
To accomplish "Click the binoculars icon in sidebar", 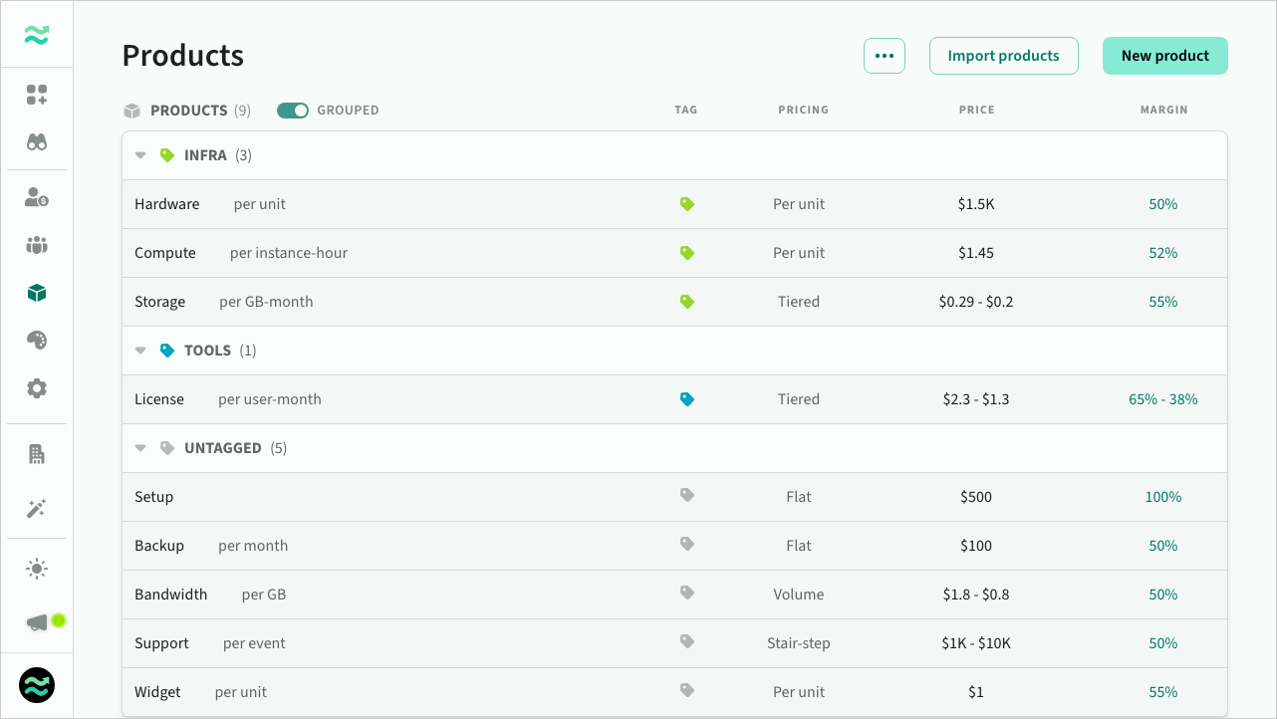I will [x=37, y=142].
